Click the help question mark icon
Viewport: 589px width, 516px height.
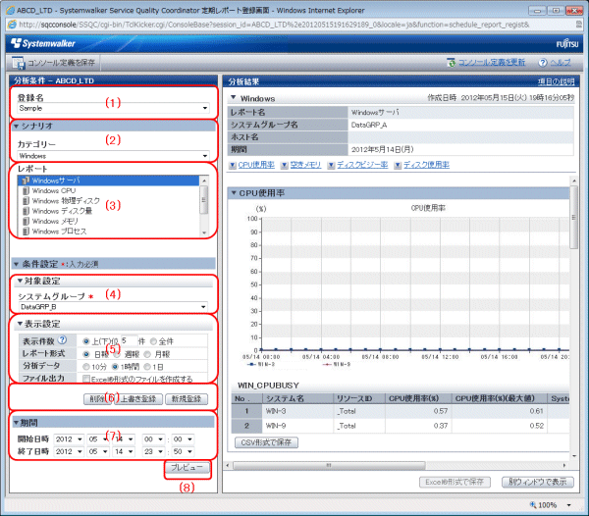(543, 63)
